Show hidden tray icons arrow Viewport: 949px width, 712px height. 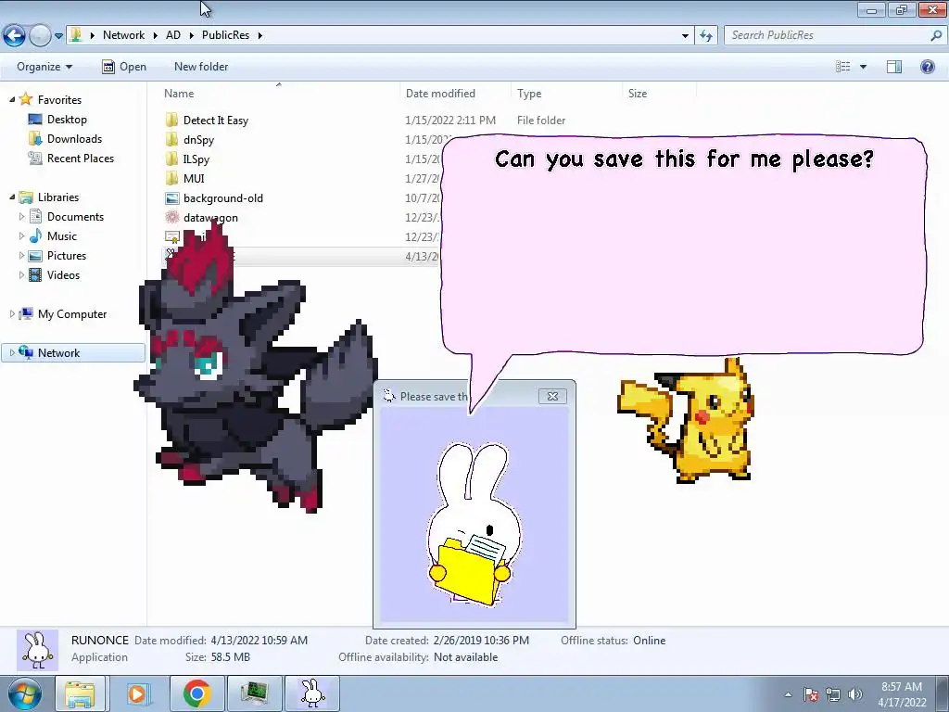[788, 694]
